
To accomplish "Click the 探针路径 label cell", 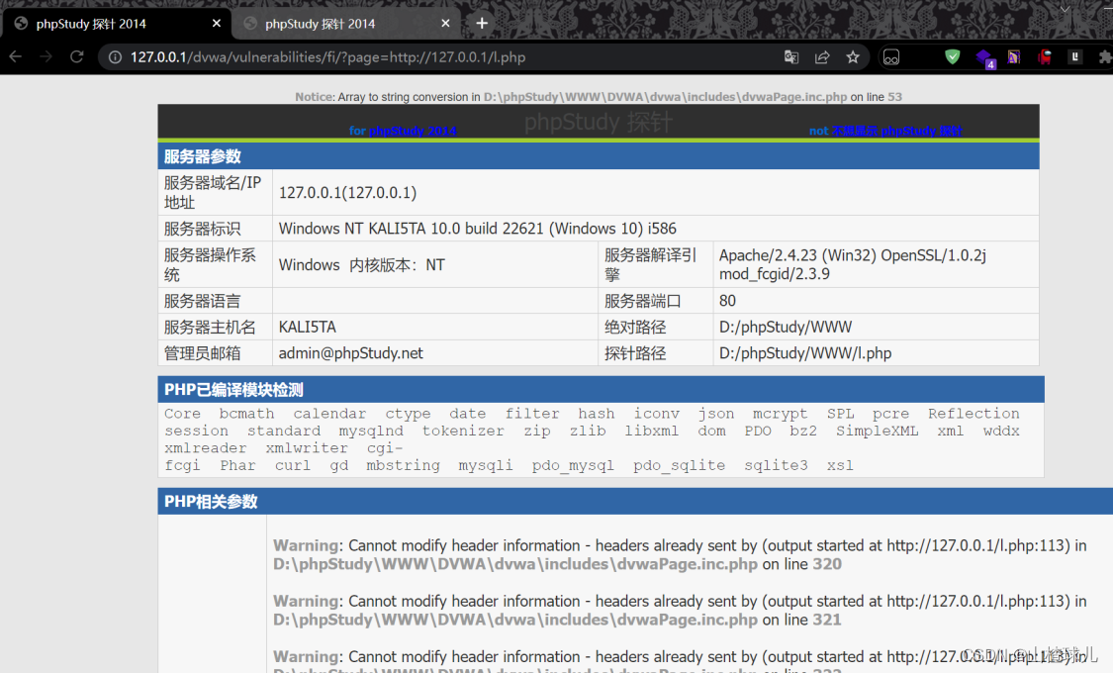I will click(655, 353).
